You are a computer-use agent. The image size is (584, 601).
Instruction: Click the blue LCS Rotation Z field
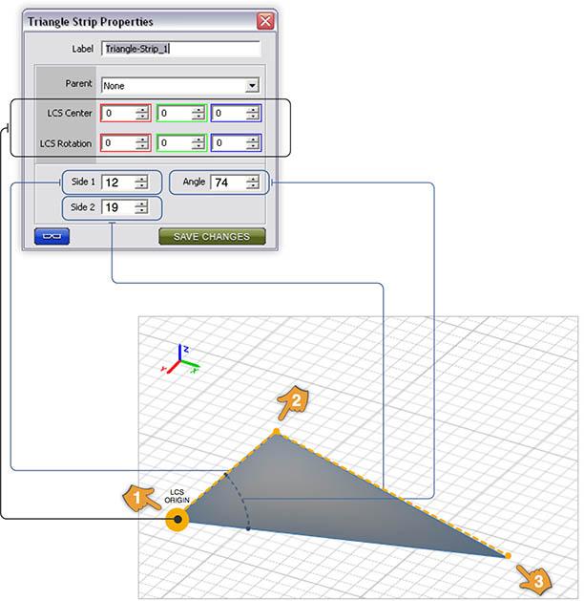(x=236, y=143)
